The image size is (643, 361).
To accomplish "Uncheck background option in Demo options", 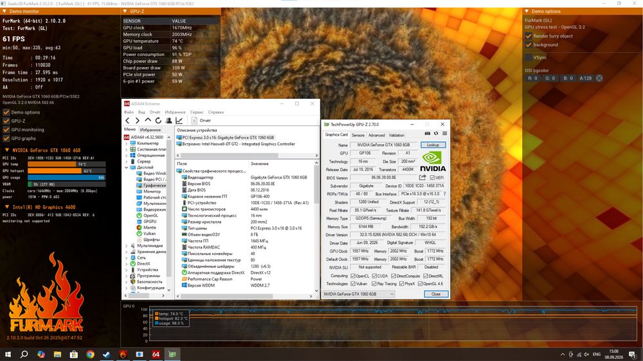I will [529, 45].
